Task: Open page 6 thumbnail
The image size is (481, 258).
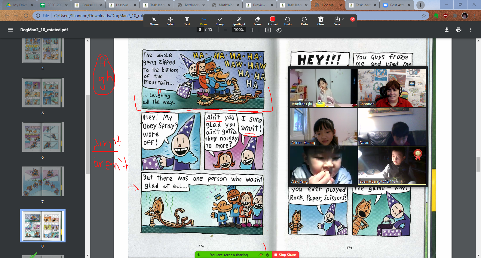Action: [43, 137]
